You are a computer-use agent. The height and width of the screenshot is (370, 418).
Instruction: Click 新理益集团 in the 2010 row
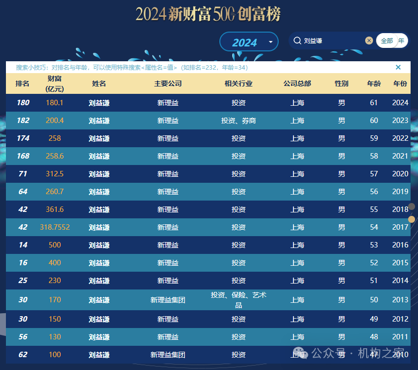168,355
